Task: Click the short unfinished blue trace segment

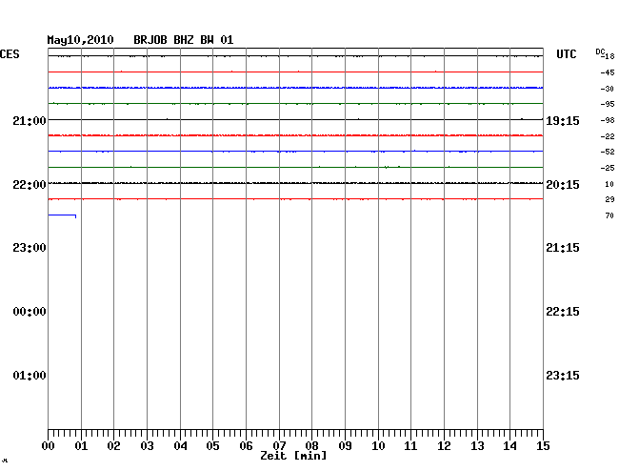Action: pyautogui.click(x=62, y=215)
